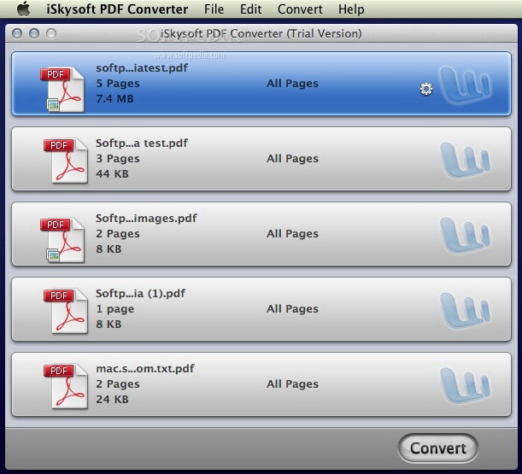This screenshot has height=474, width=522.
Task: Open the Apple menu
Action: tap(23, 9)
